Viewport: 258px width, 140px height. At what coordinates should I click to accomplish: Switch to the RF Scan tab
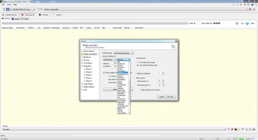coord(44,15)
